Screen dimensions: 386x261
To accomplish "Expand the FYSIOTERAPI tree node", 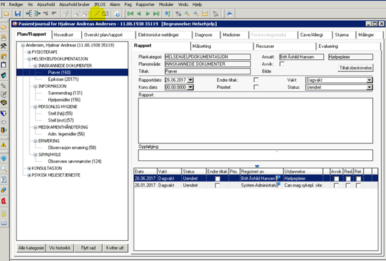I will pos(29,52).
